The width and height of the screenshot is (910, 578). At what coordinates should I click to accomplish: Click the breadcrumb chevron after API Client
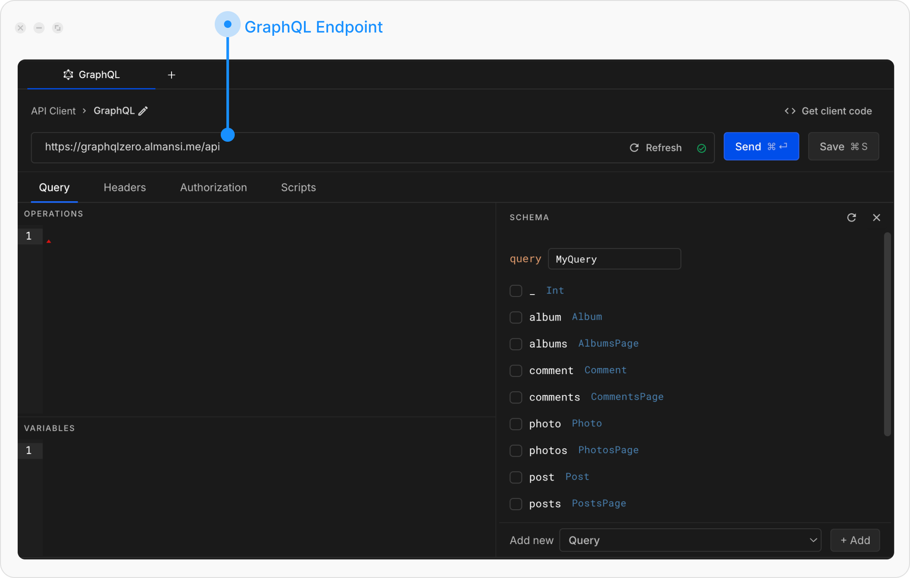(85, 111)
